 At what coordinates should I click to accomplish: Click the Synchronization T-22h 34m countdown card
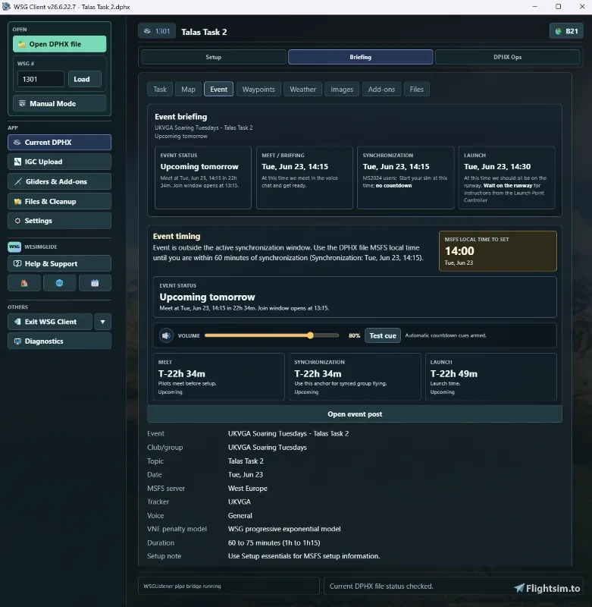(355, 376)
